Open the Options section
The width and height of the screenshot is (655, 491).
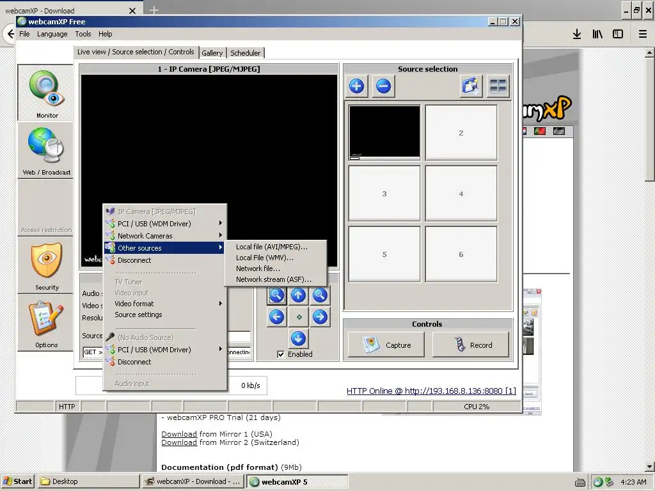[x=45, y=323]
